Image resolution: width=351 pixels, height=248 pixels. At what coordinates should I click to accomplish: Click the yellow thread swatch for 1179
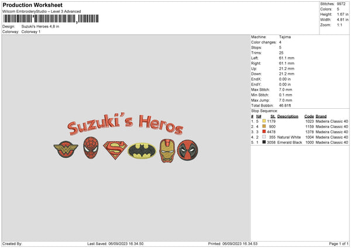[x=264, y=121]
